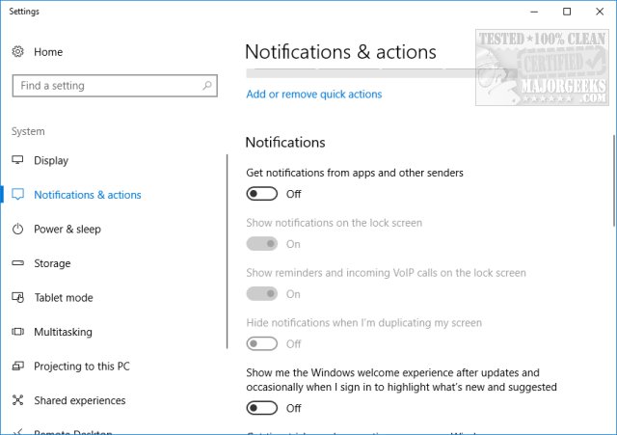The image size is (617, 435).
Task: Click the Display monitor icon
Action: tap(18, 160)
